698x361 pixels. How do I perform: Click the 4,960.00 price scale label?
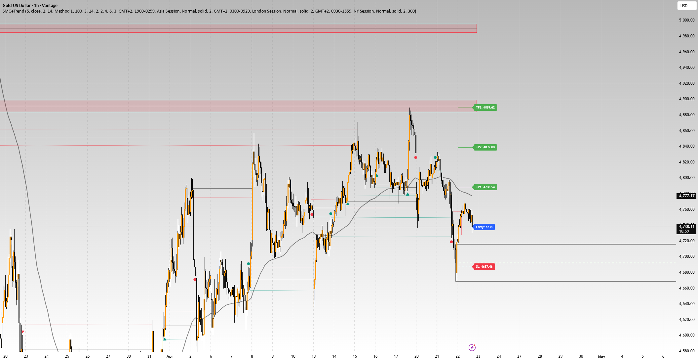[686, 52]
